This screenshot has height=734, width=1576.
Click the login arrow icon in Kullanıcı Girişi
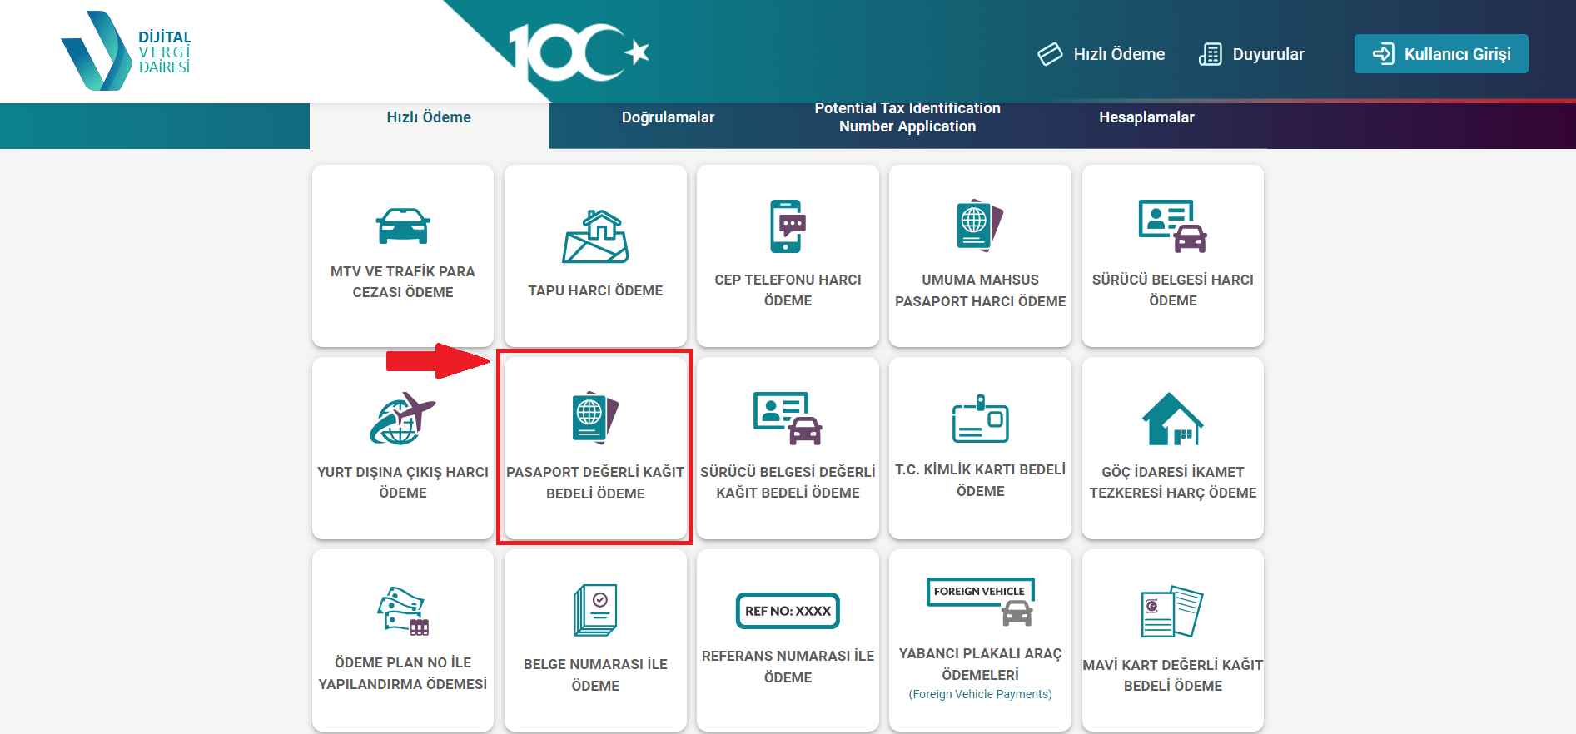tap(1383, 54)
